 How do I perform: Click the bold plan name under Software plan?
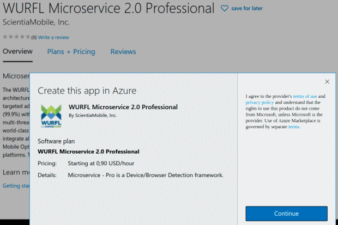(x=88, y=152)
